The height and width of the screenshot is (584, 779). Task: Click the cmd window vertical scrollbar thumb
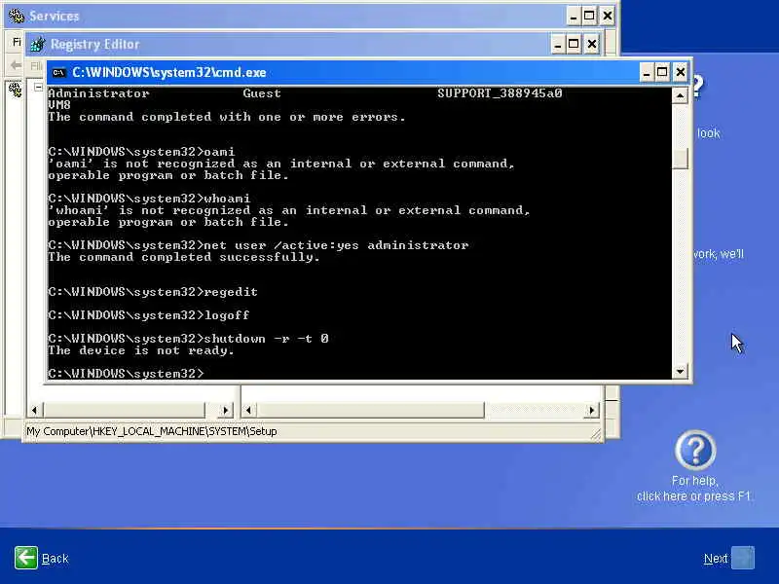pyautogui.click(x=680, y=159)
